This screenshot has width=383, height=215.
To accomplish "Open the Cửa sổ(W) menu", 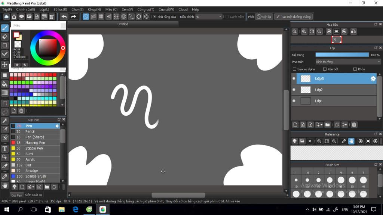I will (x=166, y=9).
